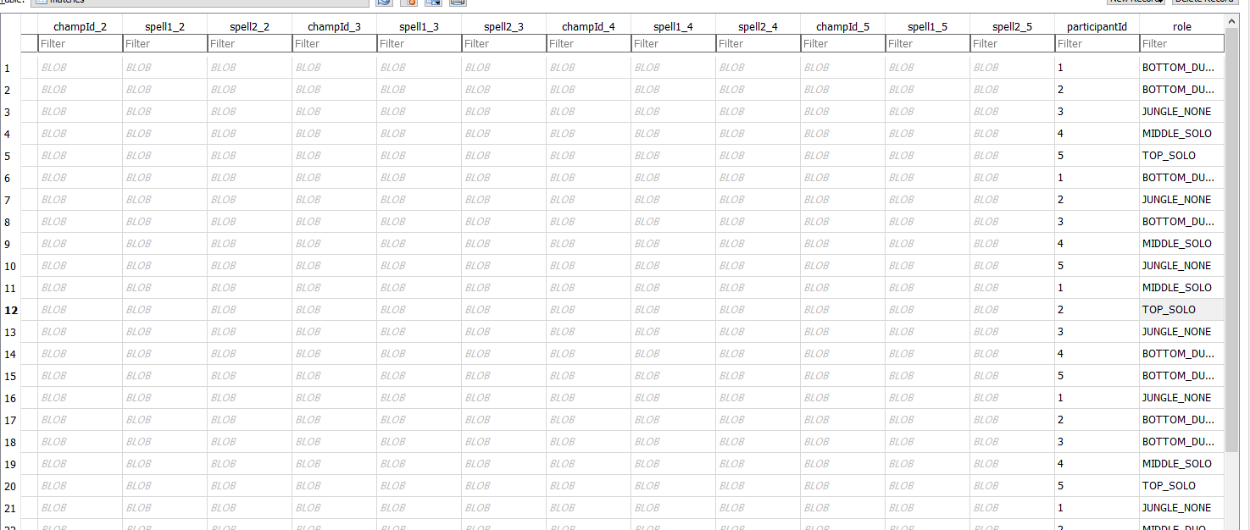Click the spell1_4 column header

(673, 26)
